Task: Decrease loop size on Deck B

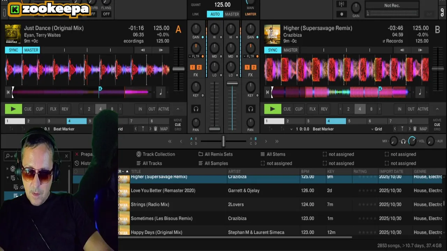Action: tap(340, 109)
